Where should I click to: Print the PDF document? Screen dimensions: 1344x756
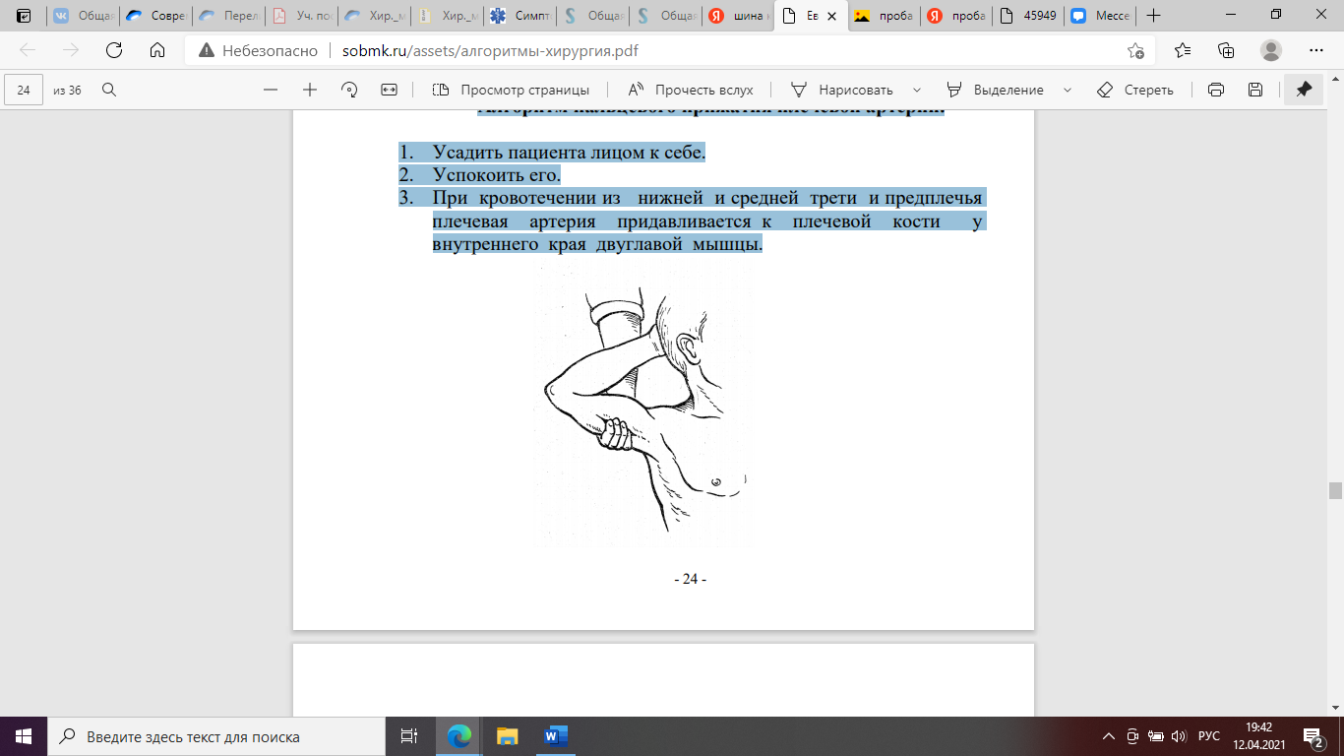click(1216, 90)
